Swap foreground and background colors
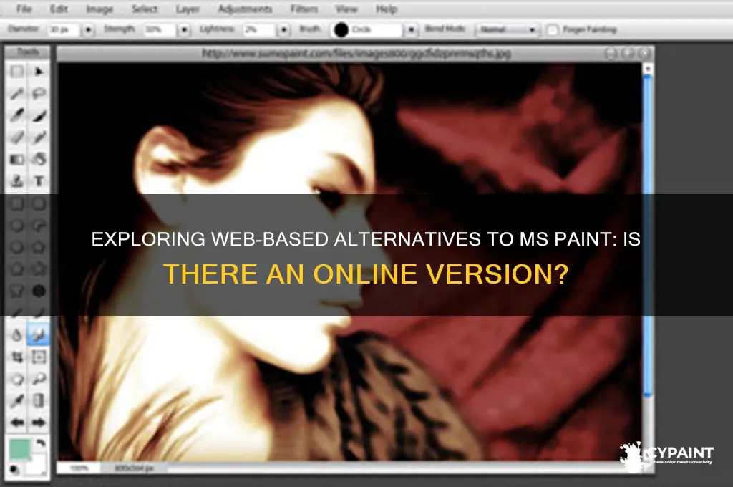Screen dimensions: 733x487 41,443
